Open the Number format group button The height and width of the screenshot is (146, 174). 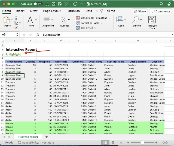[x=65, y=22]
